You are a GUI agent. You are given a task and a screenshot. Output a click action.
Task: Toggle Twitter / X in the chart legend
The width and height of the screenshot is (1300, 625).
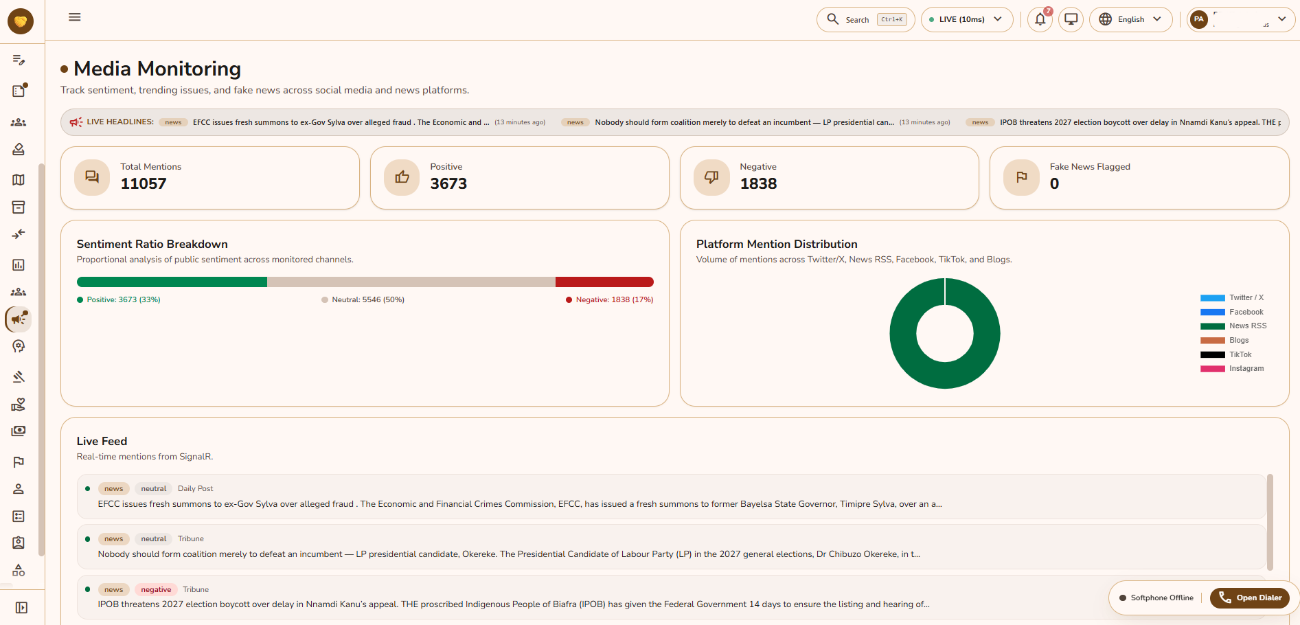(1232, 298)
